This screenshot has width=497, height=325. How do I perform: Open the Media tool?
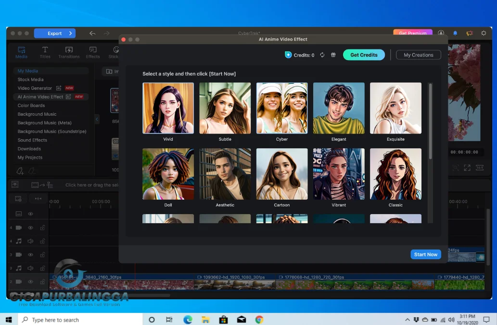click(x=21, y=52)
